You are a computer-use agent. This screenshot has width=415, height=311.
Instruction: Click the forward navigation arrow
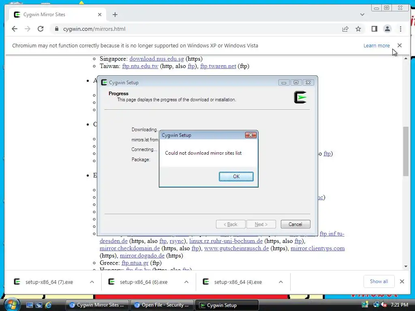pyautogui.click(x=28, y=29)
